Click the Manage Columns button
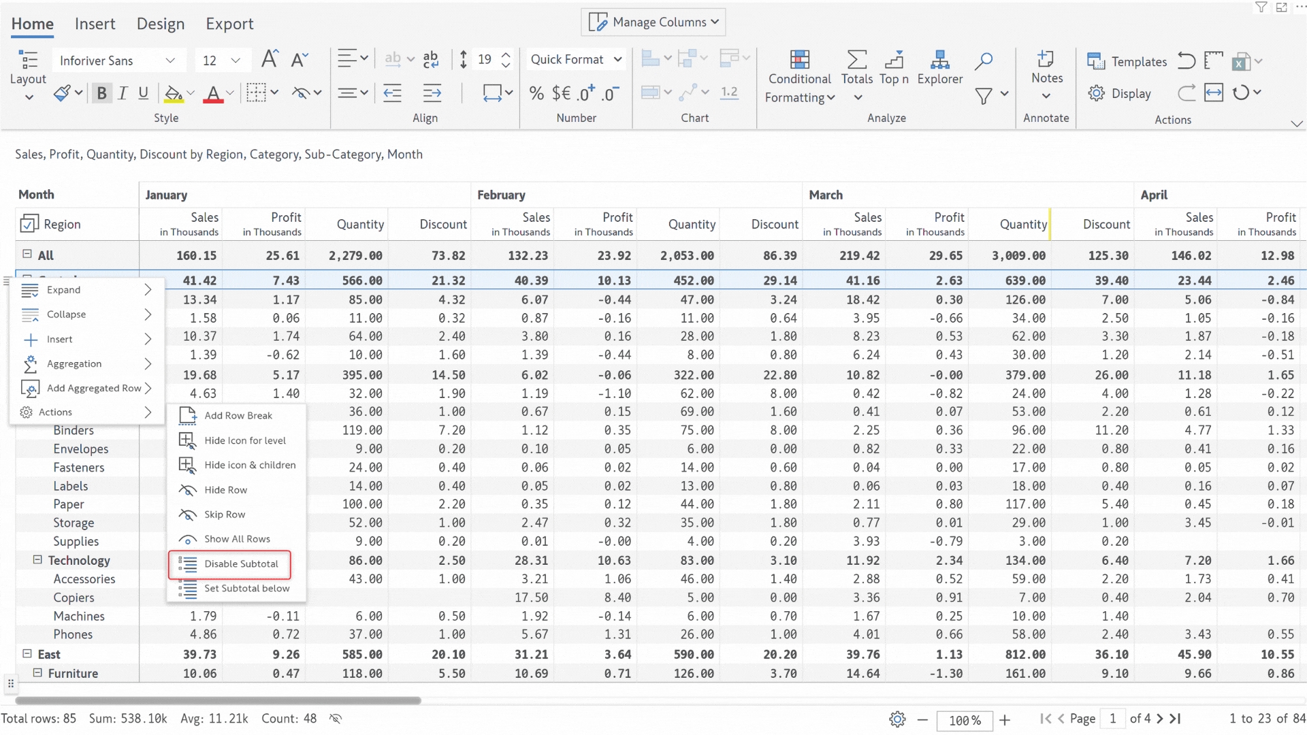The image size is (1307, 735). pos(653,22)
